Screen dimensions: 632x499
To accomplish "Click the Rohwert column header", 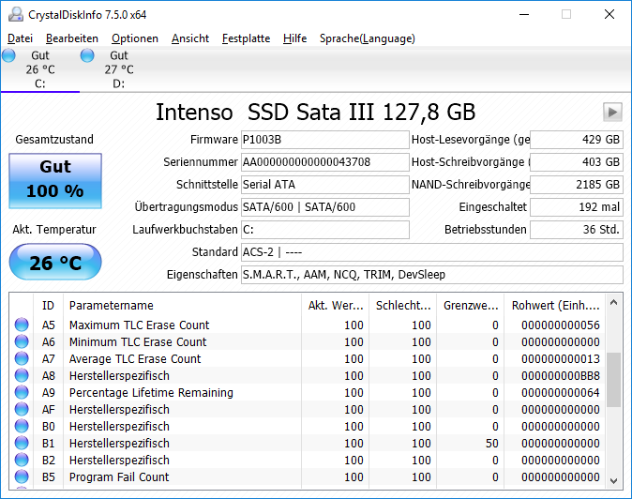I will pos(555,306).
